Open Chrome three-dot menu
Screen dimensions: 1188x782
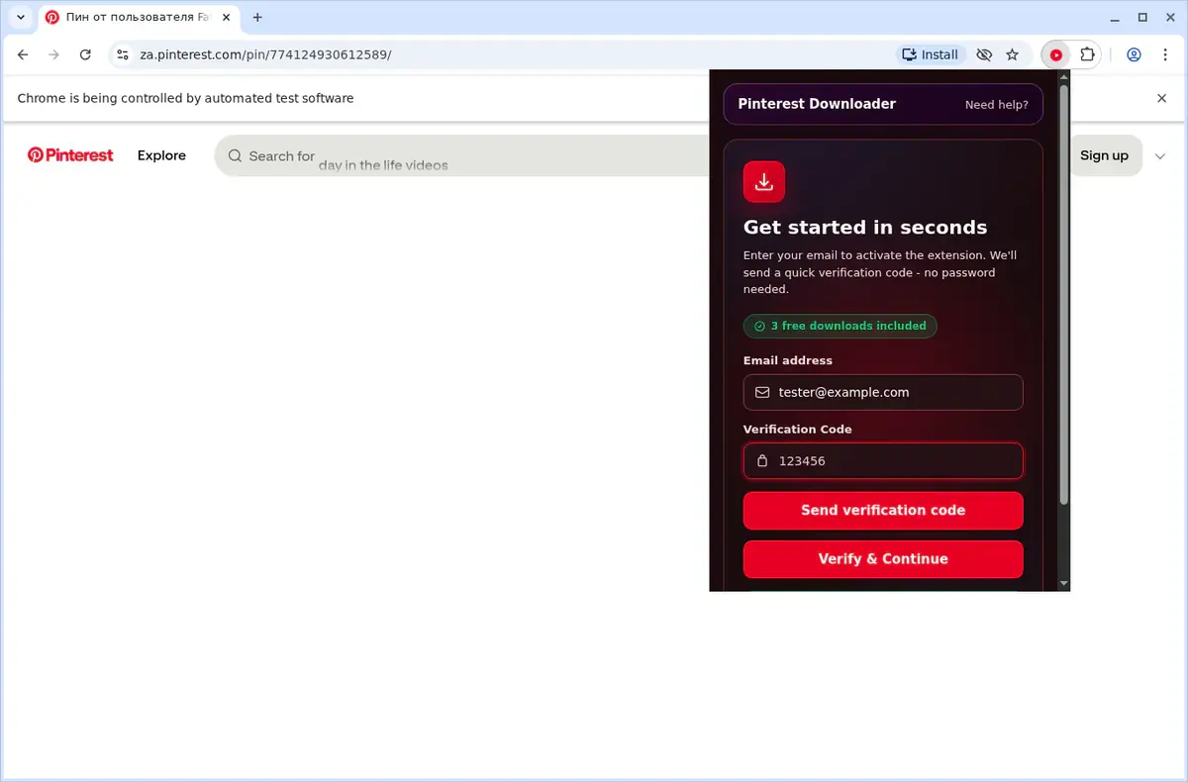(x=1165, y=55)
